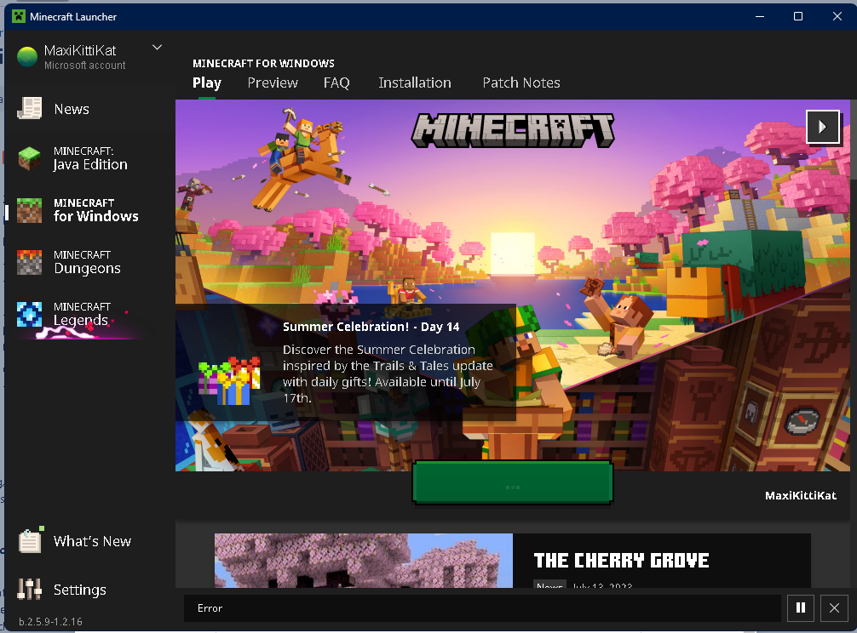The width and height of the screenshot is (857, 633).
Task: Open the News newspaper icon
Action: click(29, 109)
